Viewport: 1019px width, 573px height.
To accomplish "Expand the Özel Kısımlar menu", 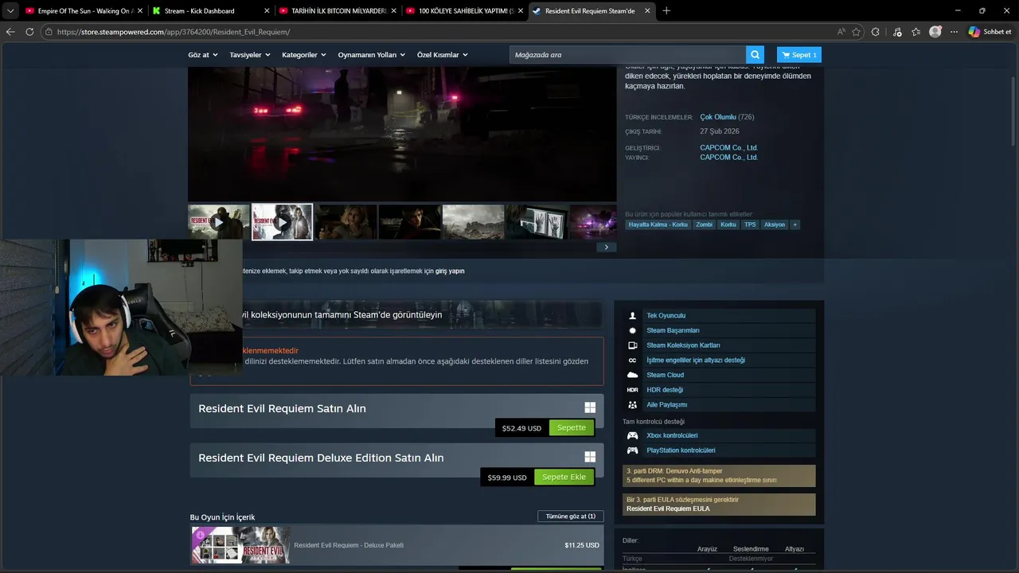I will pos(443,55).
